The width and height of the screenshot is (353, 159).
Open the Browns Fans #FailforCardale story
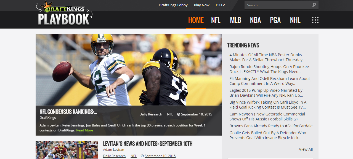(x=271, y=126)
